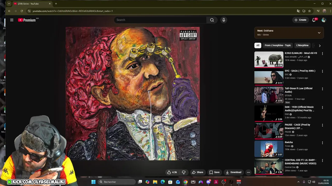Viewport: 332px width, 186px height.
Task: Open Rwicha video thumbnail
Action: point(269,149)
